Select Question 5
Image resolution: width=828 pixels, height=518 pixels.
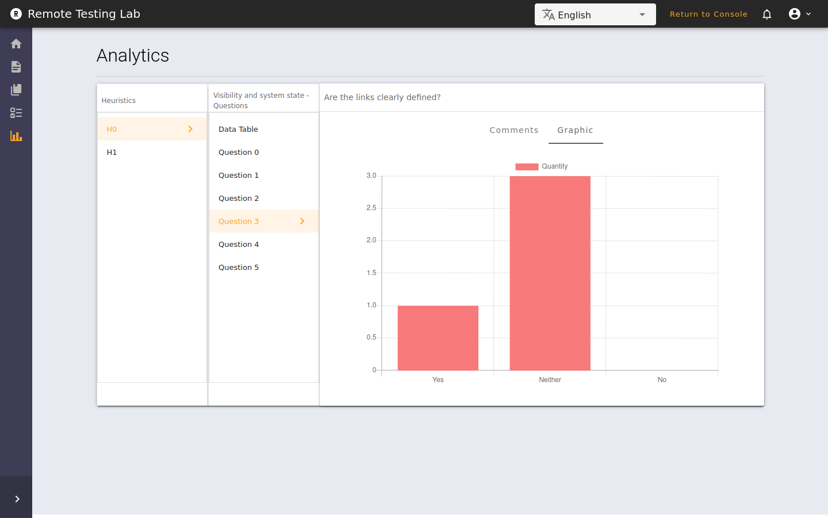(x=263, y=267)
